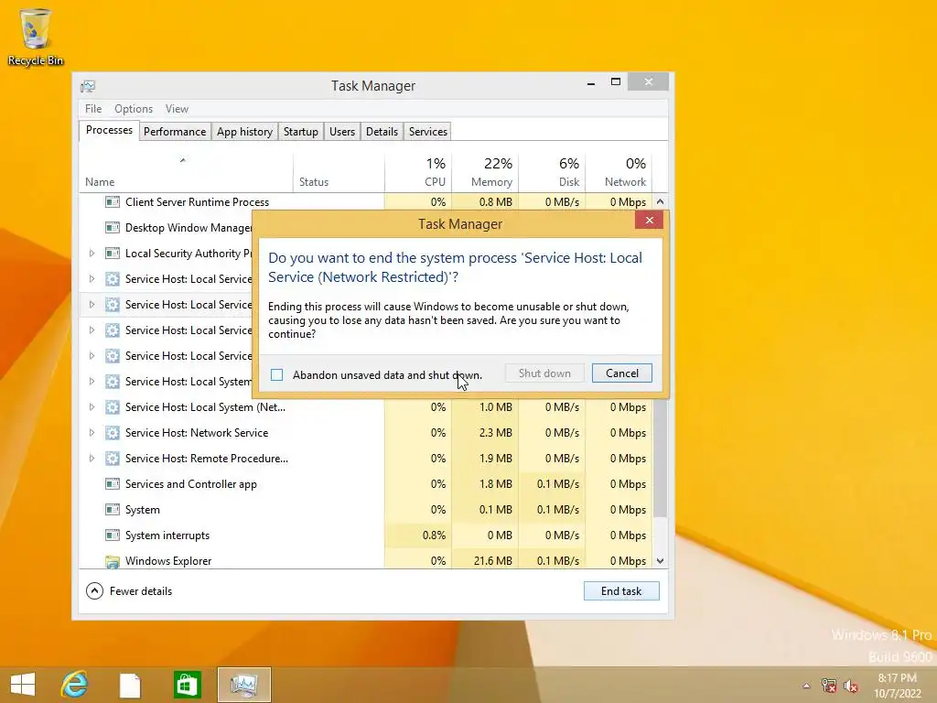Click the Services and Controller app icon

(x=112, y=484)
